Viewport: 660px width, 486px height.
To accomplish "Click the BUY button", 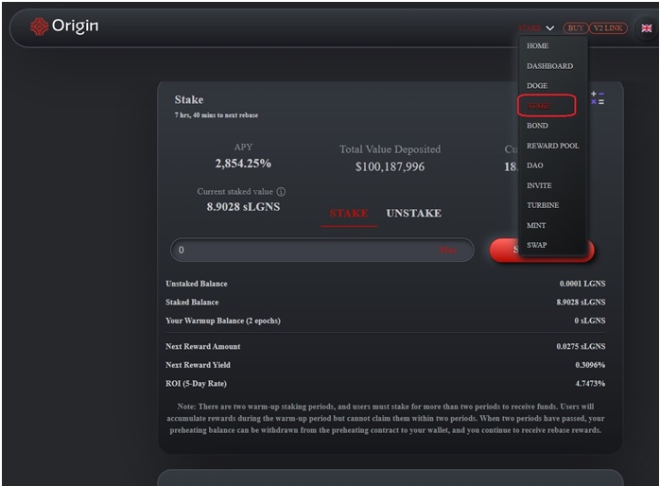I will point(576,28).
